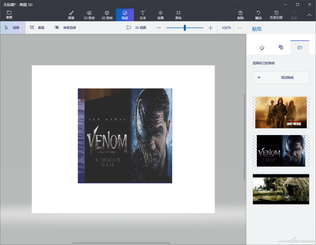The image size is (316, 245).
Task: Open the 画布 canvas settings
Action: point(178,15)
